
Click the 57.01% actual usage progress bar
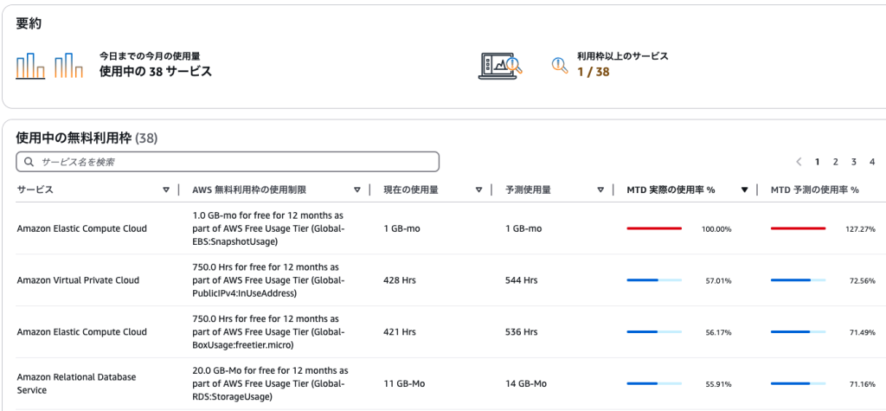pos(654,279)
